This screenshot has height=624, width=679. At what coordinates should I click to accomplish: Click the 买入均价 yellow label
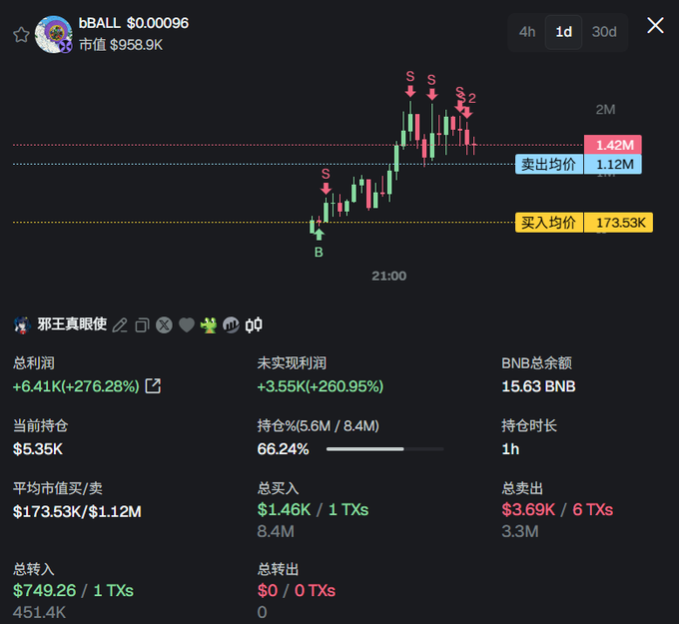pyautogui.click(x=548, y=223)
